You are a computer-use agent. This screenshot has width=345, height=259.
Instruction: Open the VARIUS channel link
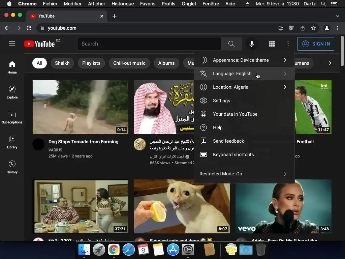point(55,150)
